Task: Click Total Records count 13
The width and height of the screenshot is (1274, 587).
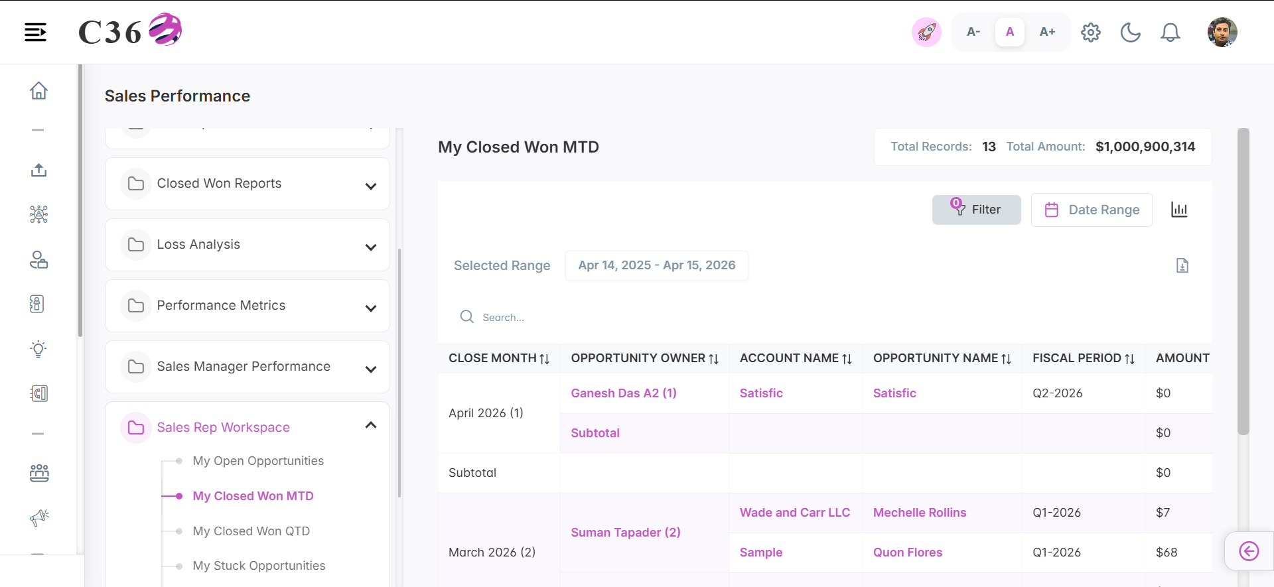Action: coord(989,147)
